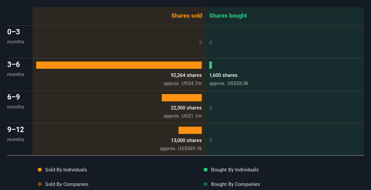Select the 3–6 months green bought bar
This screenshot has width=371, height=190.
(211, 65)
